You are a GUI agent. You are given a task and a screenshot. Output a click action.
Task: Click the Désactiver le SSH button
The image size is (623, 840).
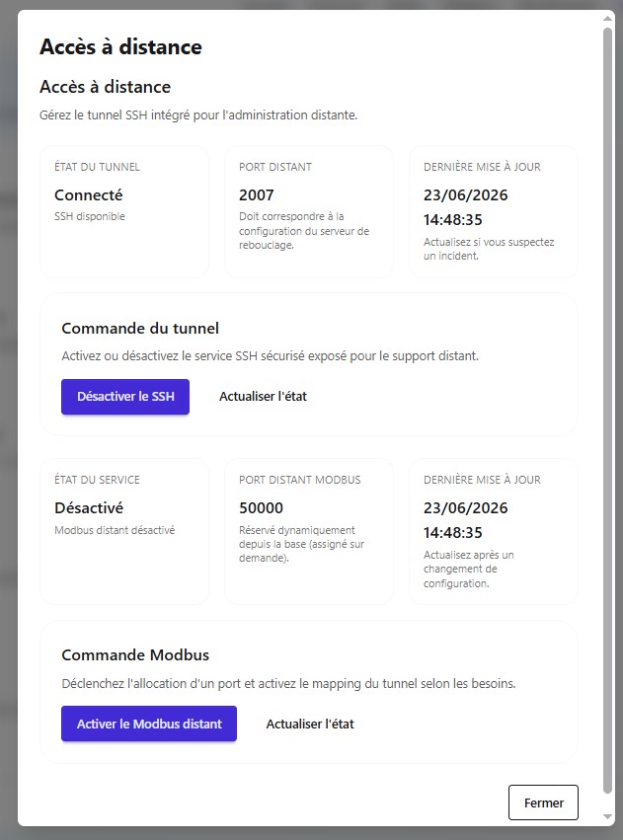coord(125,397)
